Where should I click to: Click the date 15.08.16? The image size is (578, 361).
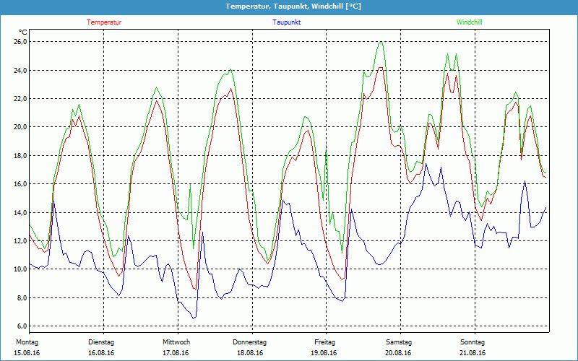point(27,353)
